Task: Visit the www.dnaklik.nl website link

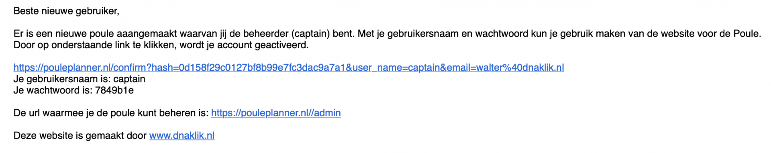Action: [182, 136]
